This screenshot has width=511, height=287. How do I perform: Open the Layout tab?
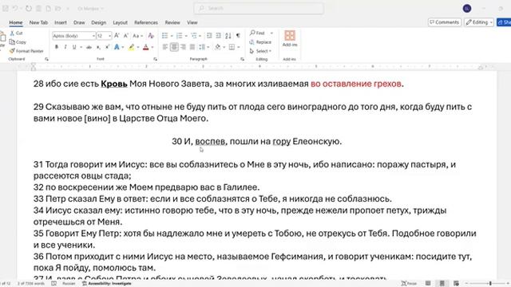(x=120, y=22)
